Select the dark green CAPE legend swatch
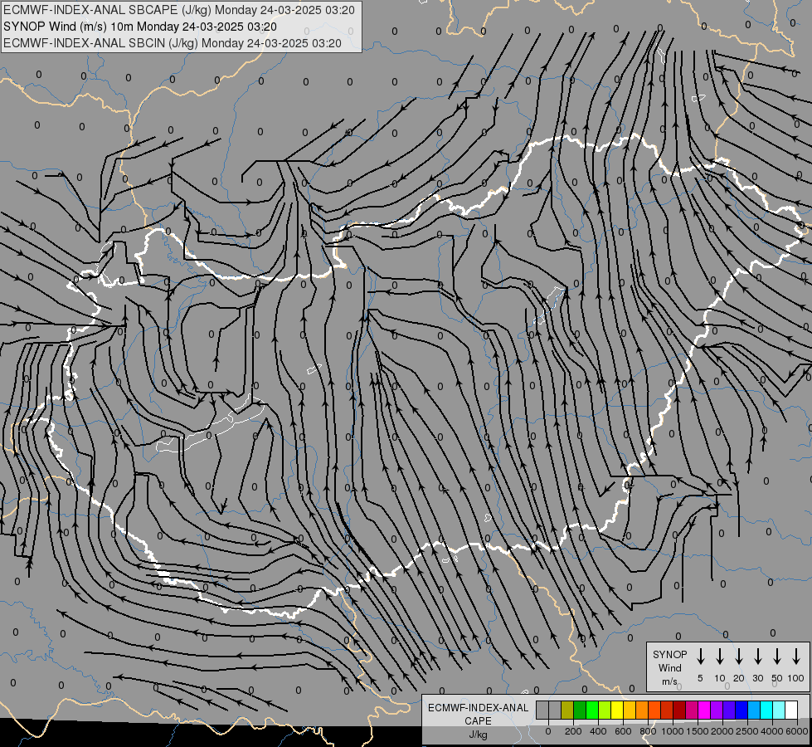This screenshot has height=747, width=812. click(580, 710)
